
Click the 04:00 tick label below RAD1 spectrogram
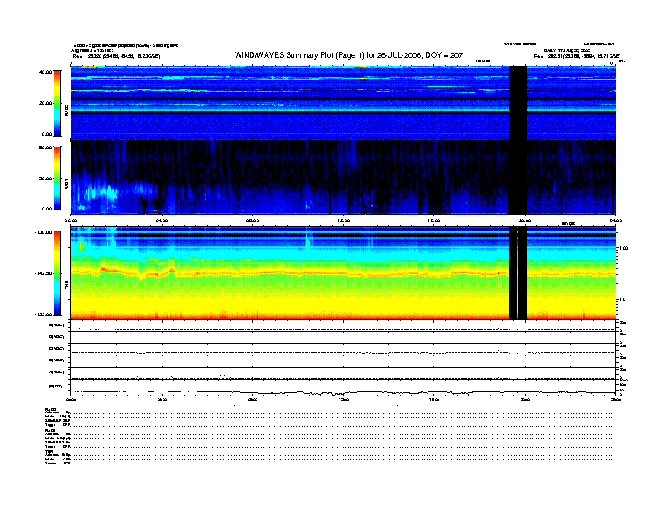tap(162, 220)
